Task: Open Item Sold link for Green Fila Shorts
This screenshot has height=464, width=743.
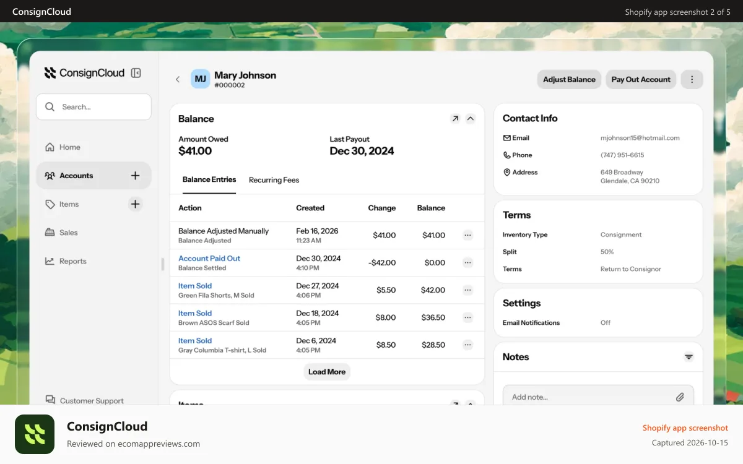Action: pos(195,286)
